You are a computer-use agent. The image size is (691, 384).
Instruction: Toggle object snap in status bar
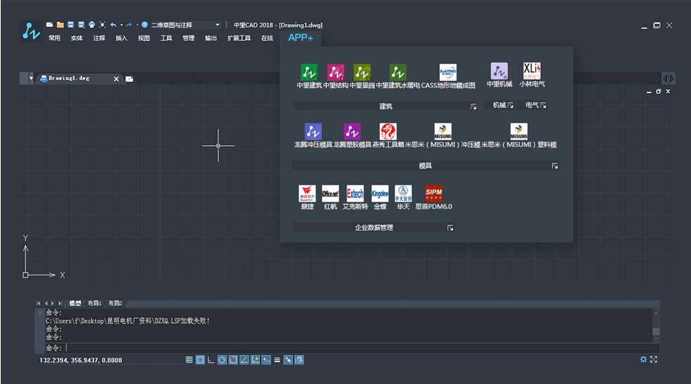(x=233, y=360)
